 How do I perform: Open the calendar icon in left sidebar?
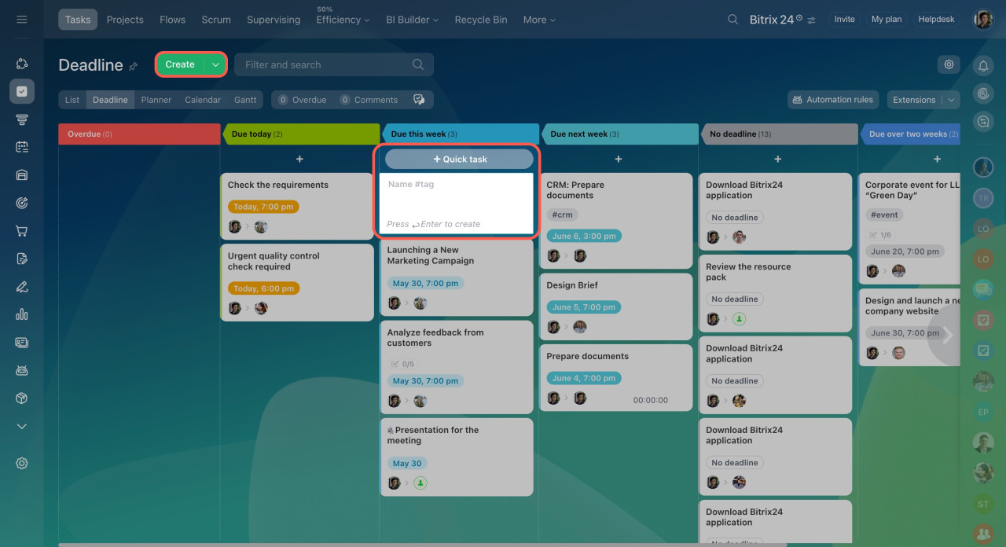pyautogui.click(x=22, y=147)
